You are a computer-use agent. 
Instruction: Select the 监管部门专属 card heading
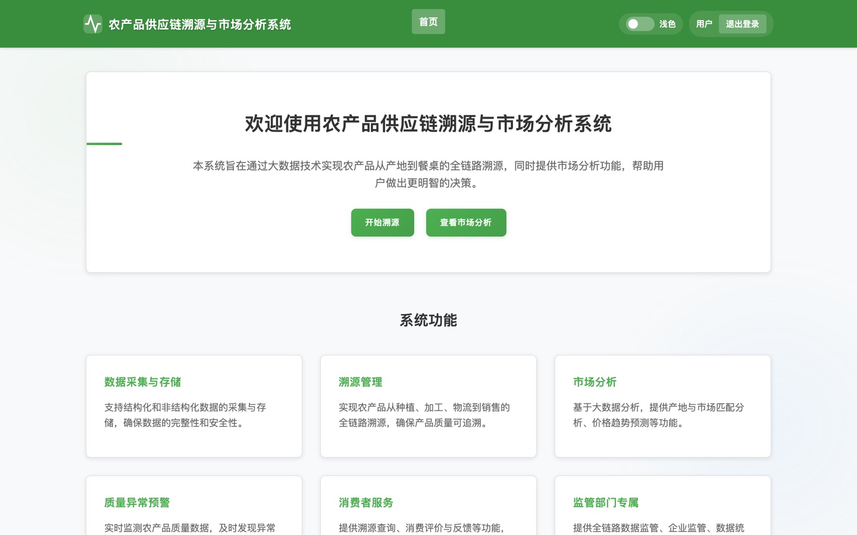(606, 503)
